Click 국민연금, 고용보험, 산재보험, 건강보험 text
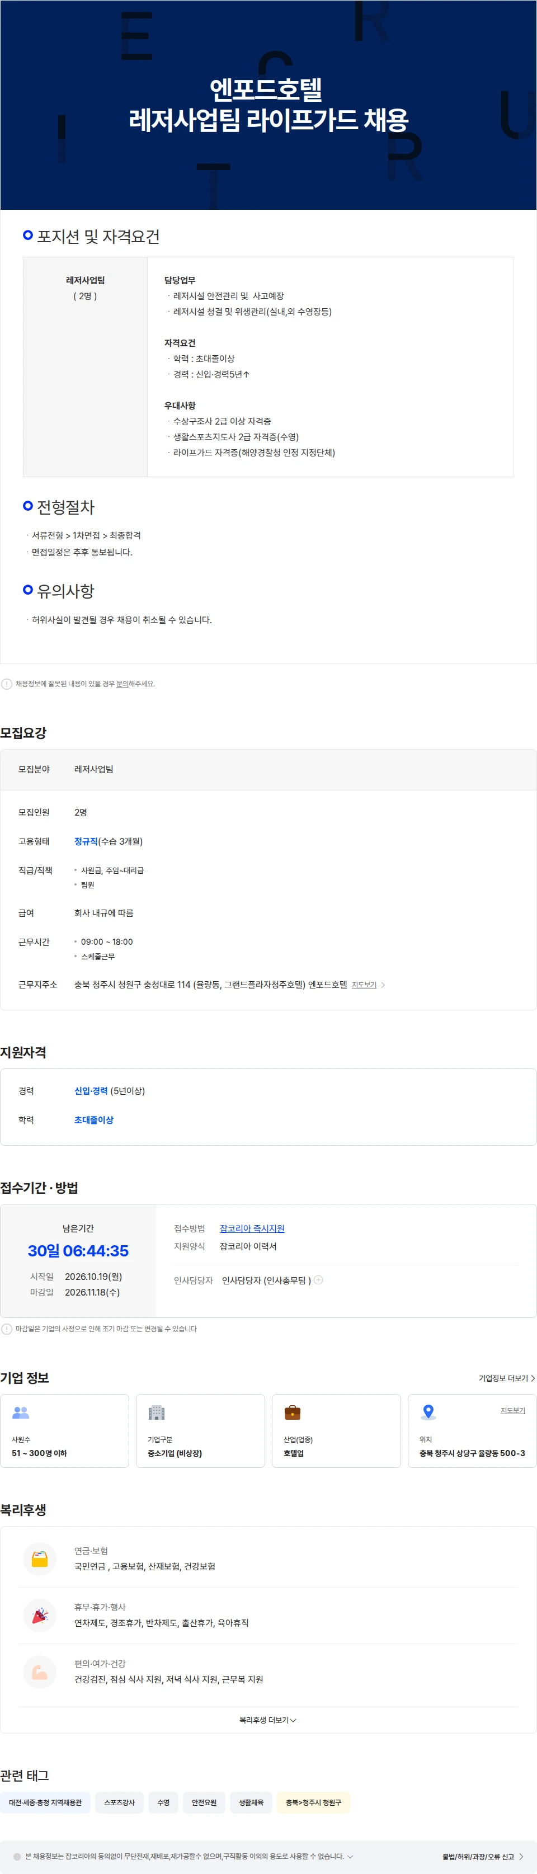Viewport: 537px width, 1874px height. (145, 1566)
